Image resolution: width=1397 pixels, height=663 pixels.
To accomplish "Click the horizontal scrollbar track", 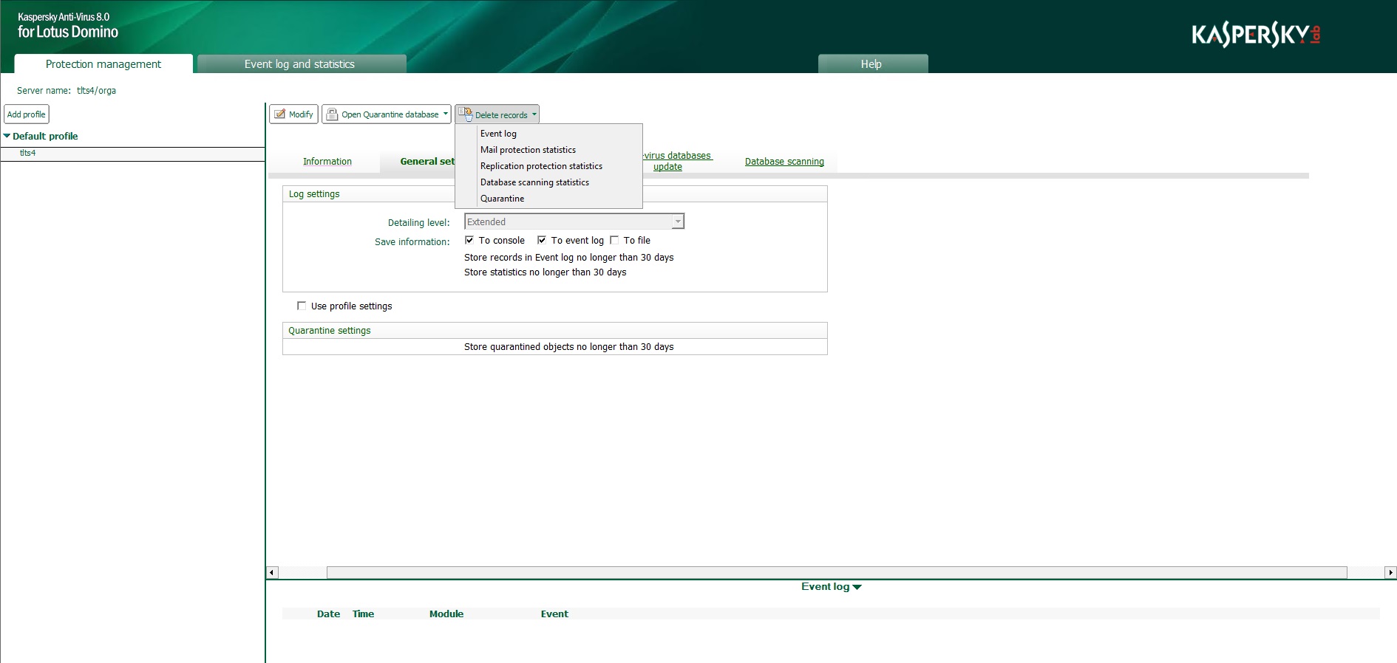I will click(835, 572).
